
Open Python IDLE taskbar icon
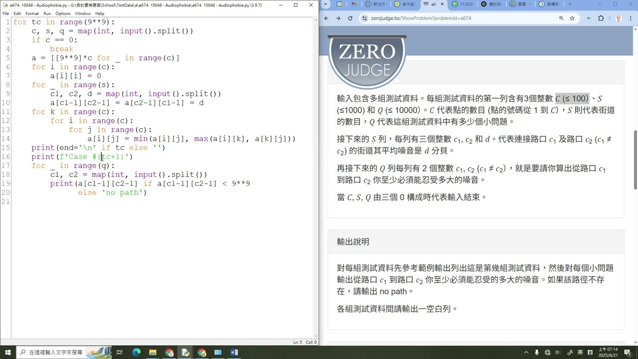(185, 353)
